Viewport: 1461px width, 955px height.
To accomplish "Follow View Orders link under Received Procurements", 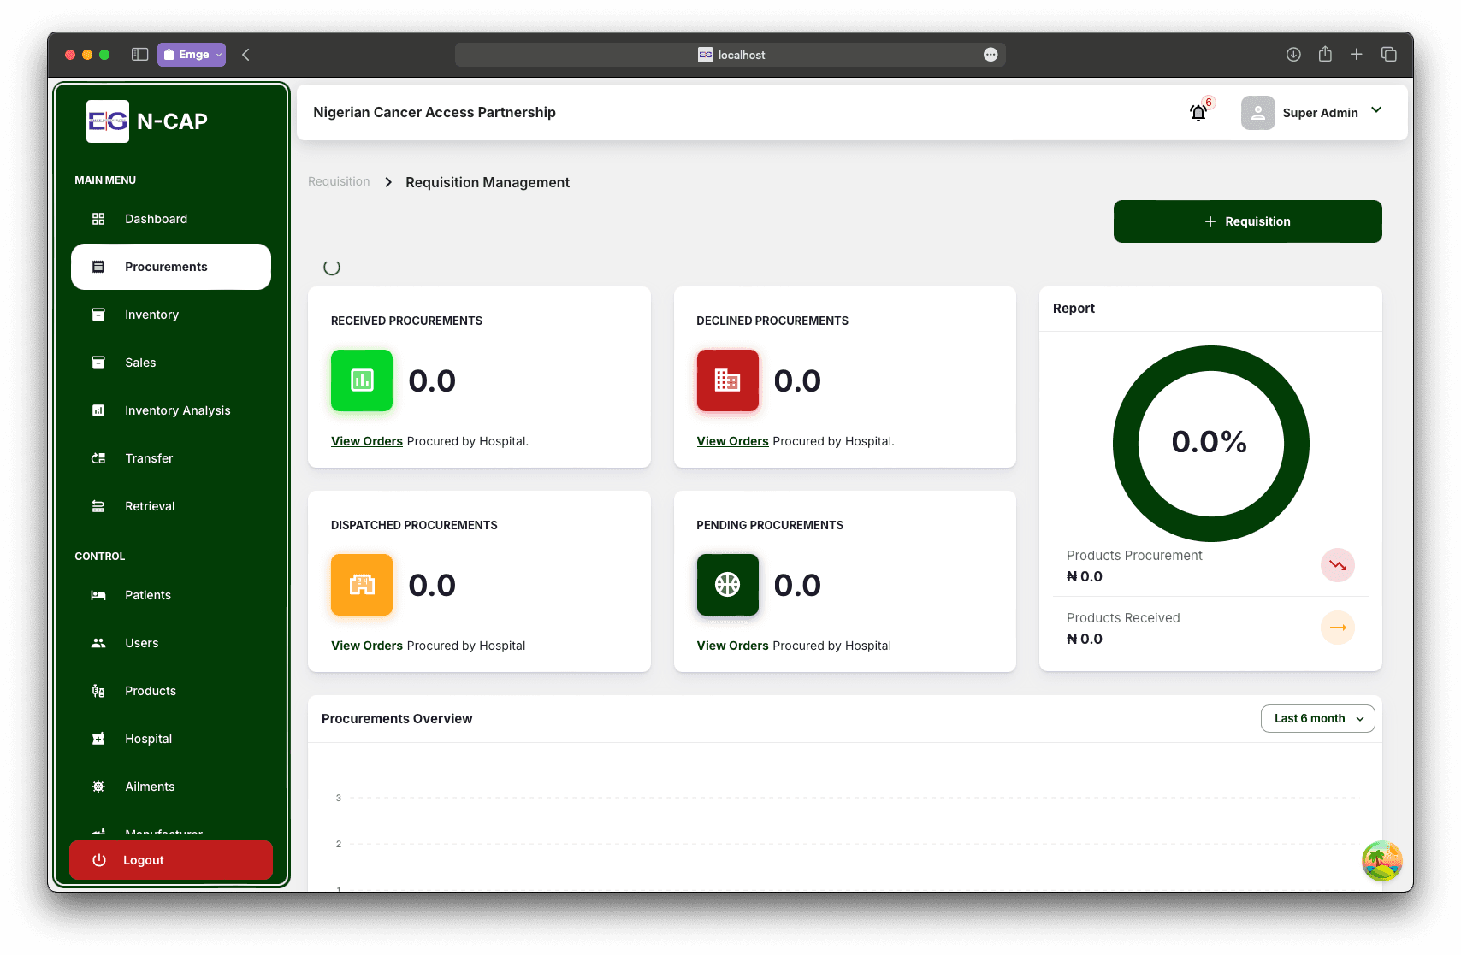I will (x=366, y=441).
